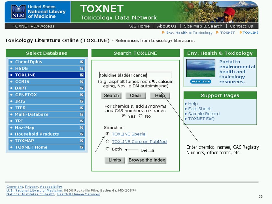Select Household Products database

(47, 134)
